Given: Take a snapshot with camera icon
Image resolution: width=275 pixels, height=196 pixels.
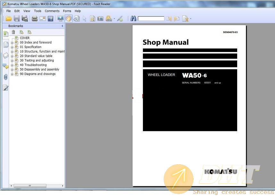Looking at the screenshot, I should coord(100,18).
